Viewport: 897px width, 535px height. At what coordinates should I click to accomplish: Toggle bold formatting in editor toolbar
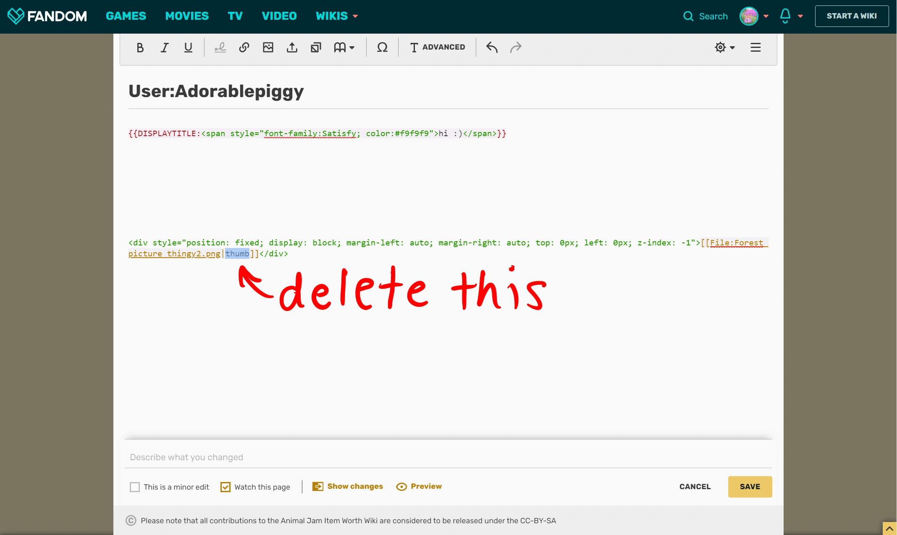point(140,47)
